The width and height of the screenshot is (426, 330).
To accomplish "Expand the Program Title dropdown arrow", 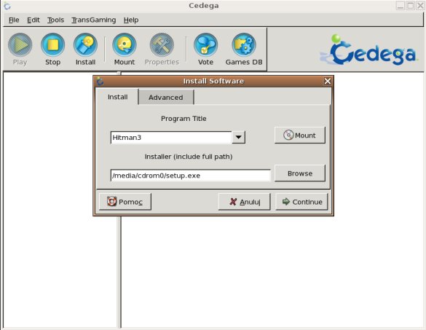I will click(239, 137).
